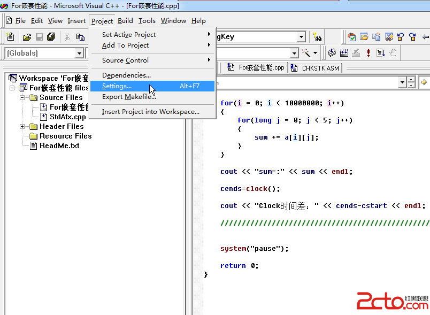Click the down stepper arrow by address bar
Screen dimensions: 430x315
pyautogui.click(x=411, y=85)
